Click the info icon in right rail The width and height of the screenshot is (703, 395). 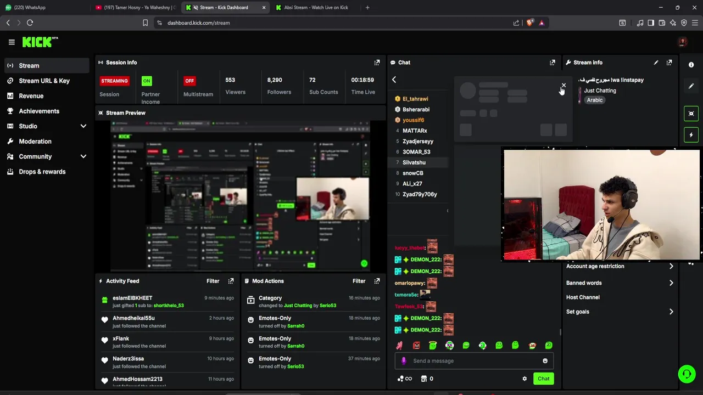pos(691,65)
